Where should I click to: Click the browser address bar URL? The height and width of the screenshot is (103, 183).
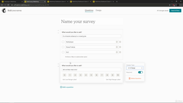click(31, 5)
